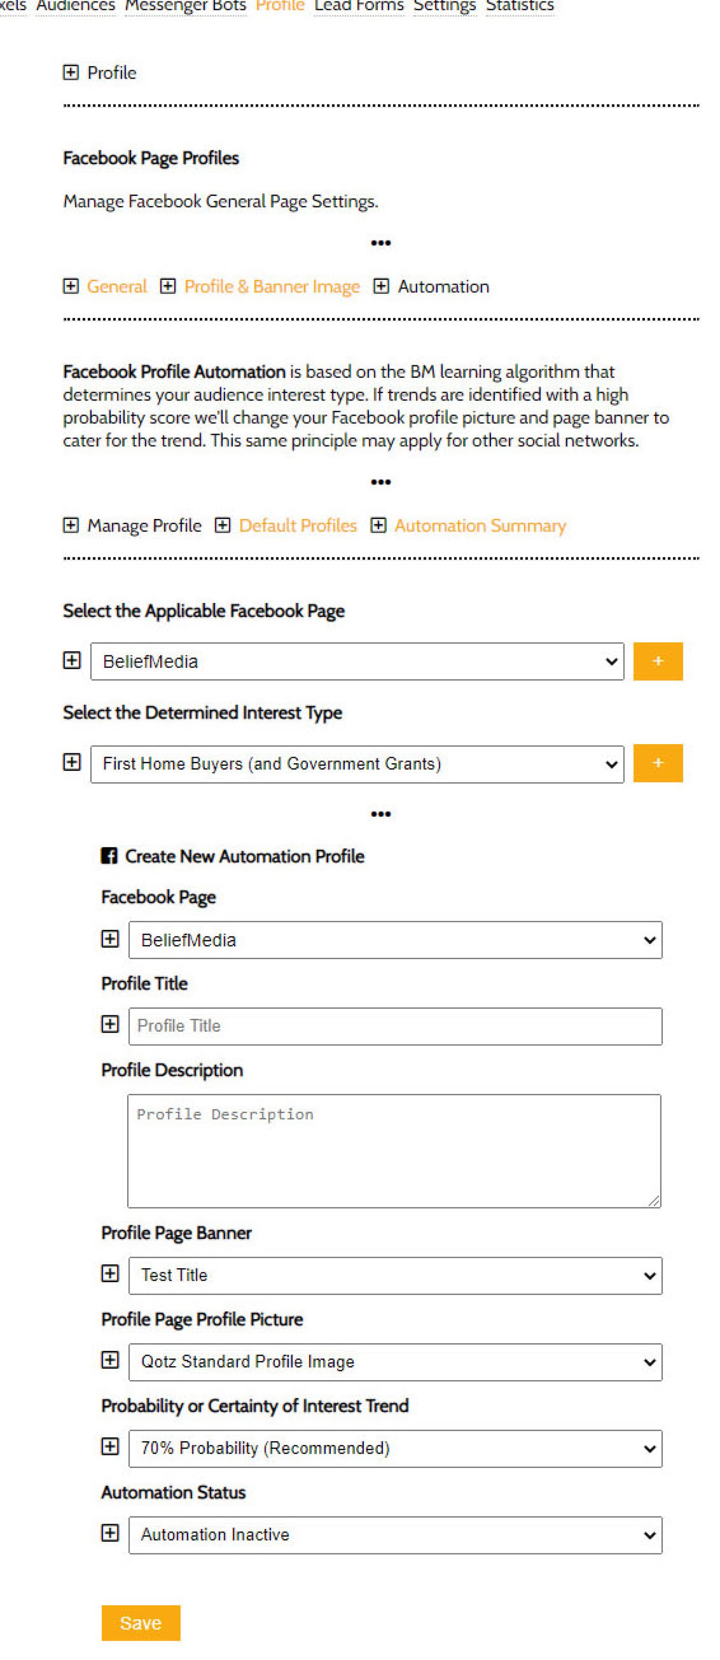Image resolution: width=720 pixels, height=1660 pixels.
Task: Click plus icon before Automation Summary
Action: (x=378, y=525)
